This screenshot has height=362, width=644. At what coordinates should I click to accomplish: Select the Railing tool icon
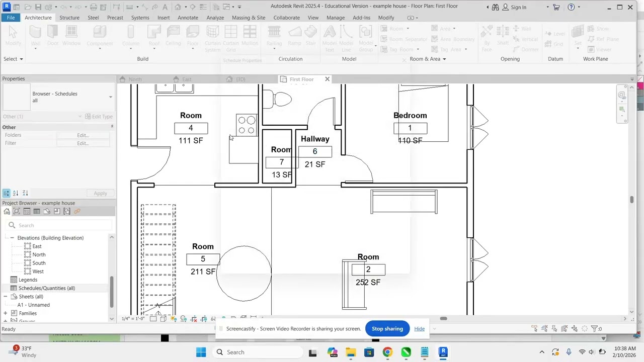[x=274, y=32]
